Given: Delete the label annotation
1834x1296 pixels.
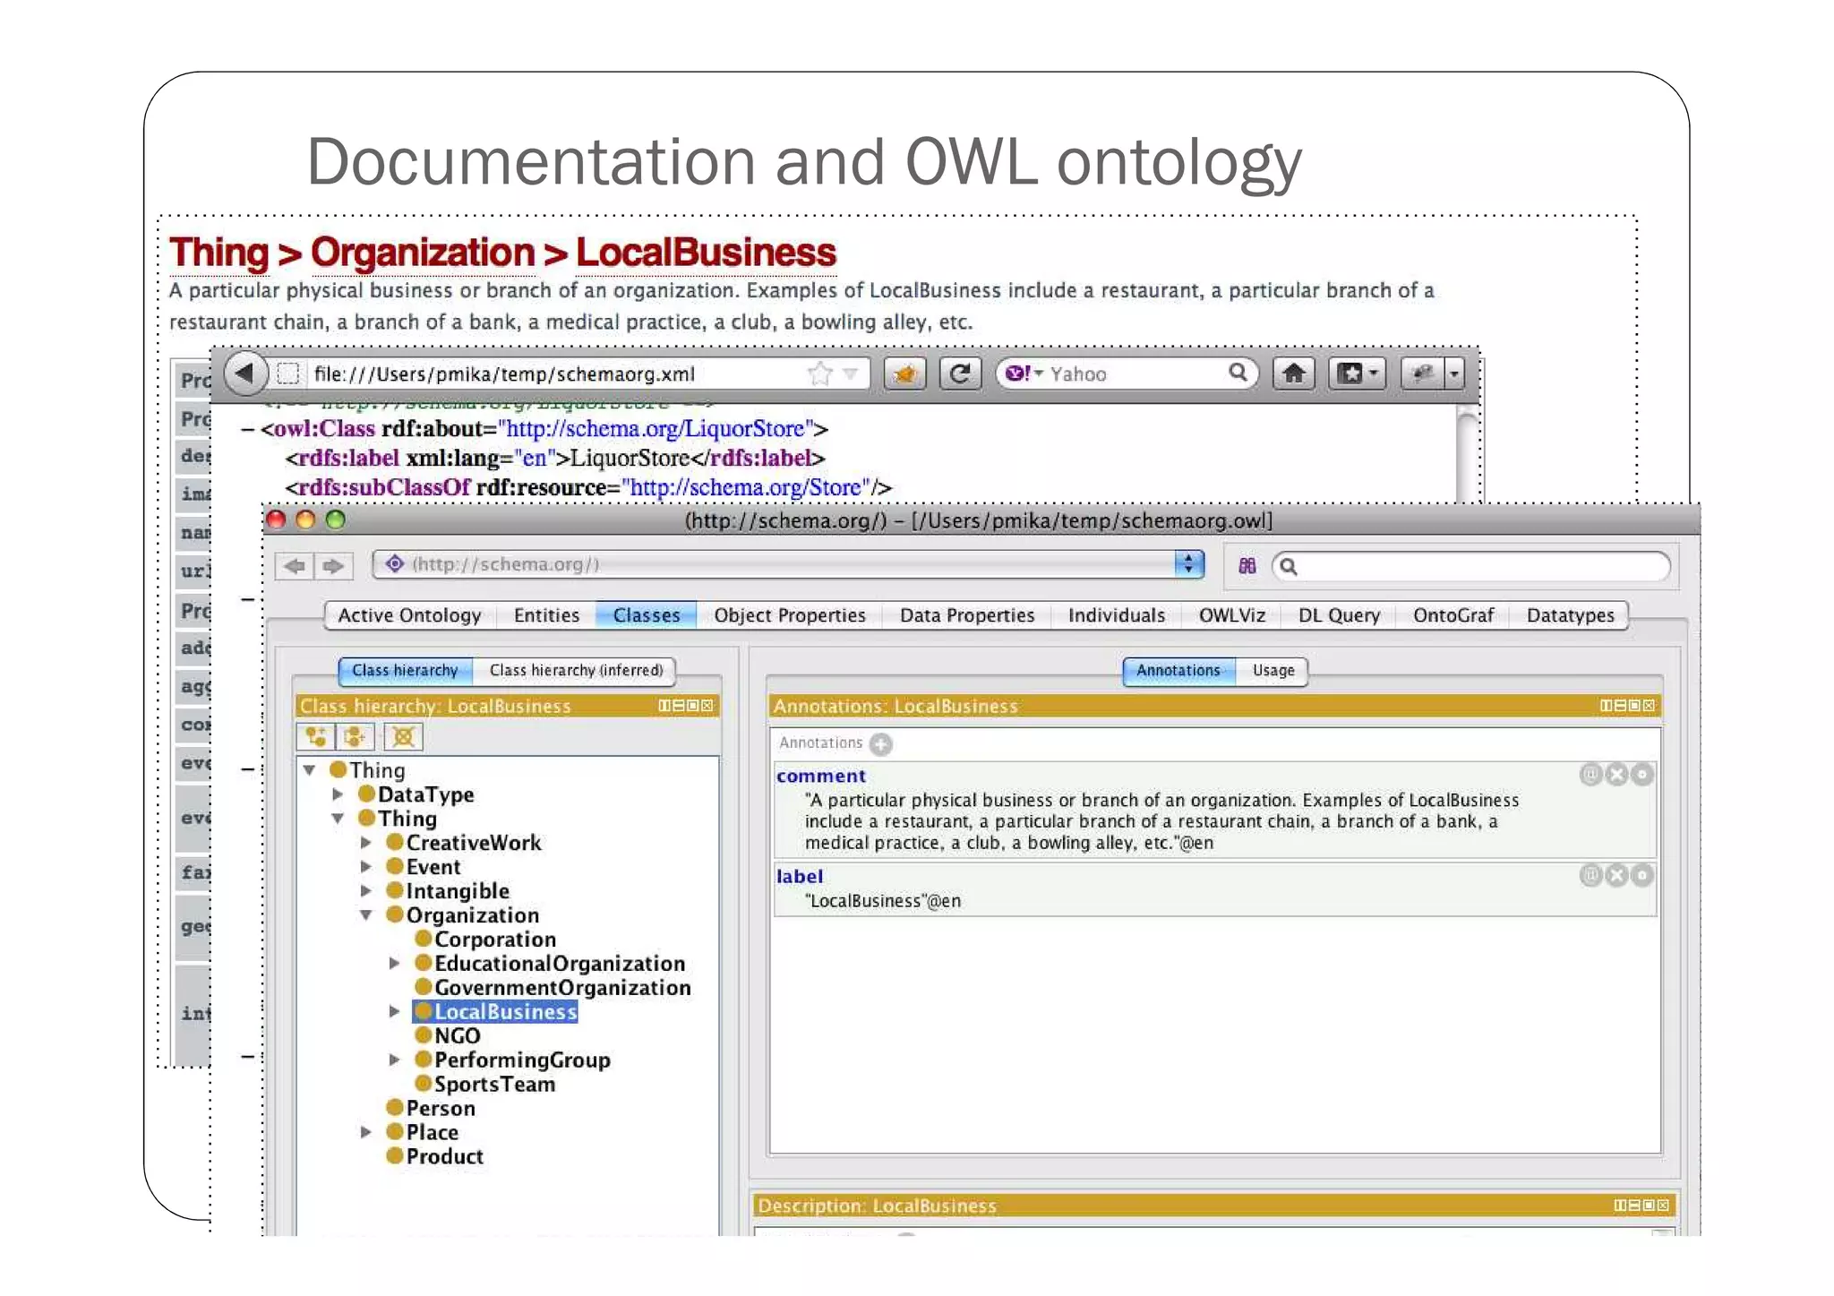Looking at the screenshot, I should click(1616, 875).
